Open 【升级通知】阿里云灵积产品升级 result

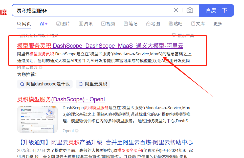pyautogui.click(x=105, y=142)
